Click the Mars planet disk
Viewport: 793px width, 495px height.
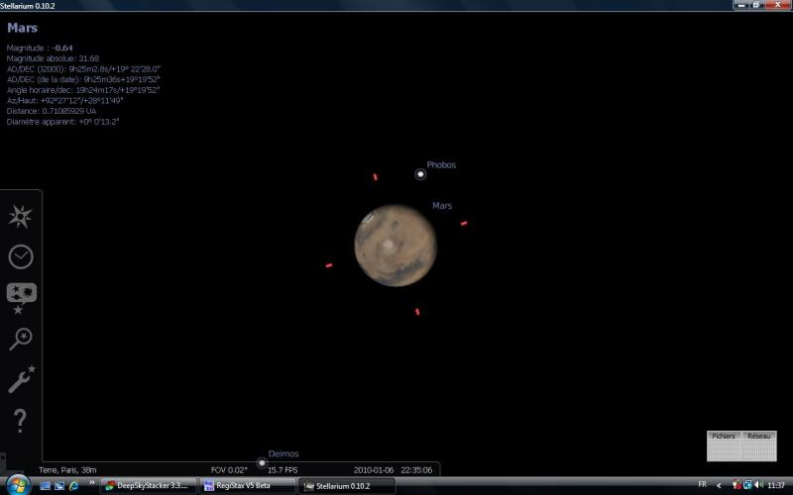pyautogui.click(x=395, y=246)
